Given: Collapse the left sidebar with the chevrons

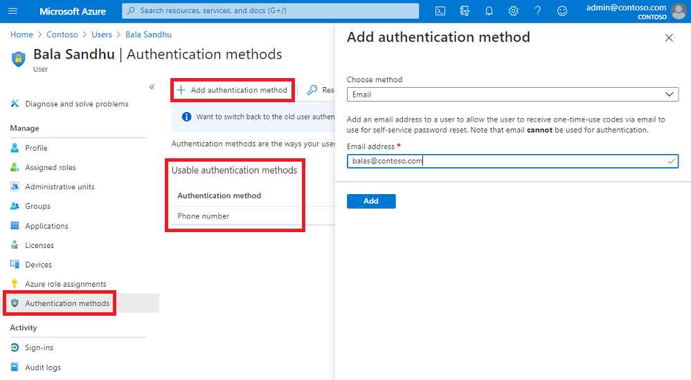Looking at the screenshot, I should click(152, 86).
